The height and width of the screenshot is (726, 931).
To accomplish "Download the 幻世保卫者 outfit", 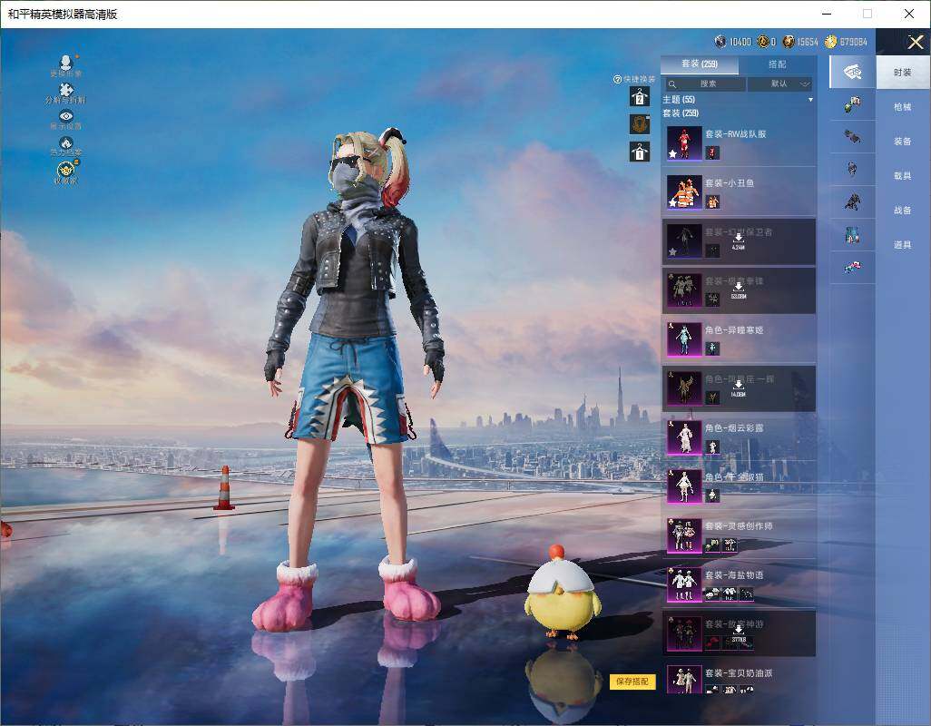I will [738, 241].
